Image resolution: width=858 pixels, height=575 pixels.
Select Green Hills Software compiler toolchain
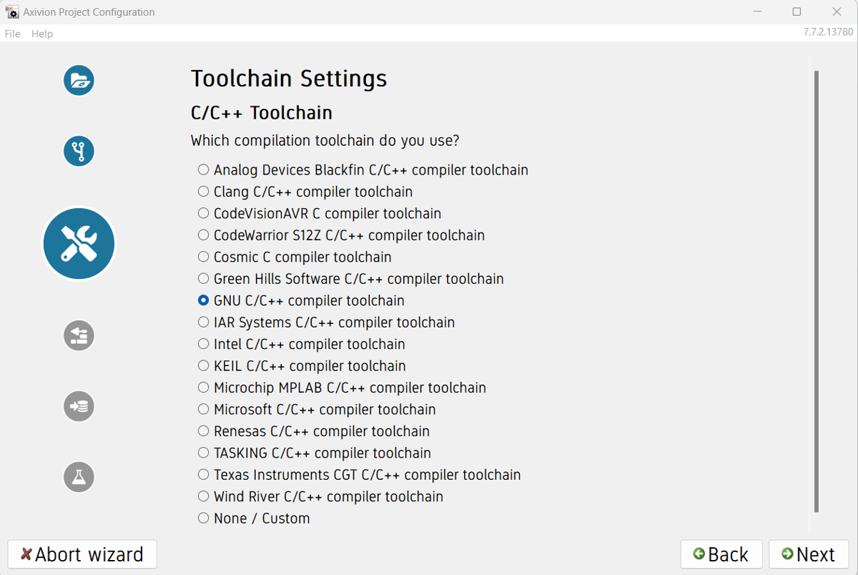coord(204,279)
